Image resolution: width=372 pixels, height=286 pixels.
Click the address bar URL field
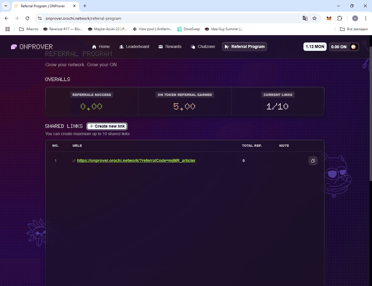[171, 18]
